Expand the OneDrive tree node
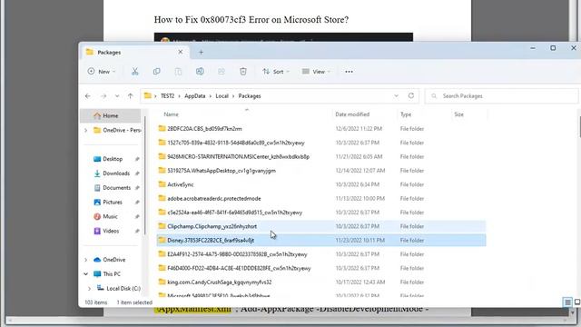Image resolution: width=581 pixels, height=327 pixels. tap(86, 260)
